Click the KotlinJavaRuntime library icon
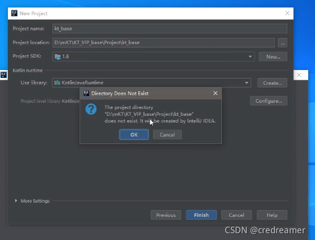This screenshot has width=315, height=240. 57,82
